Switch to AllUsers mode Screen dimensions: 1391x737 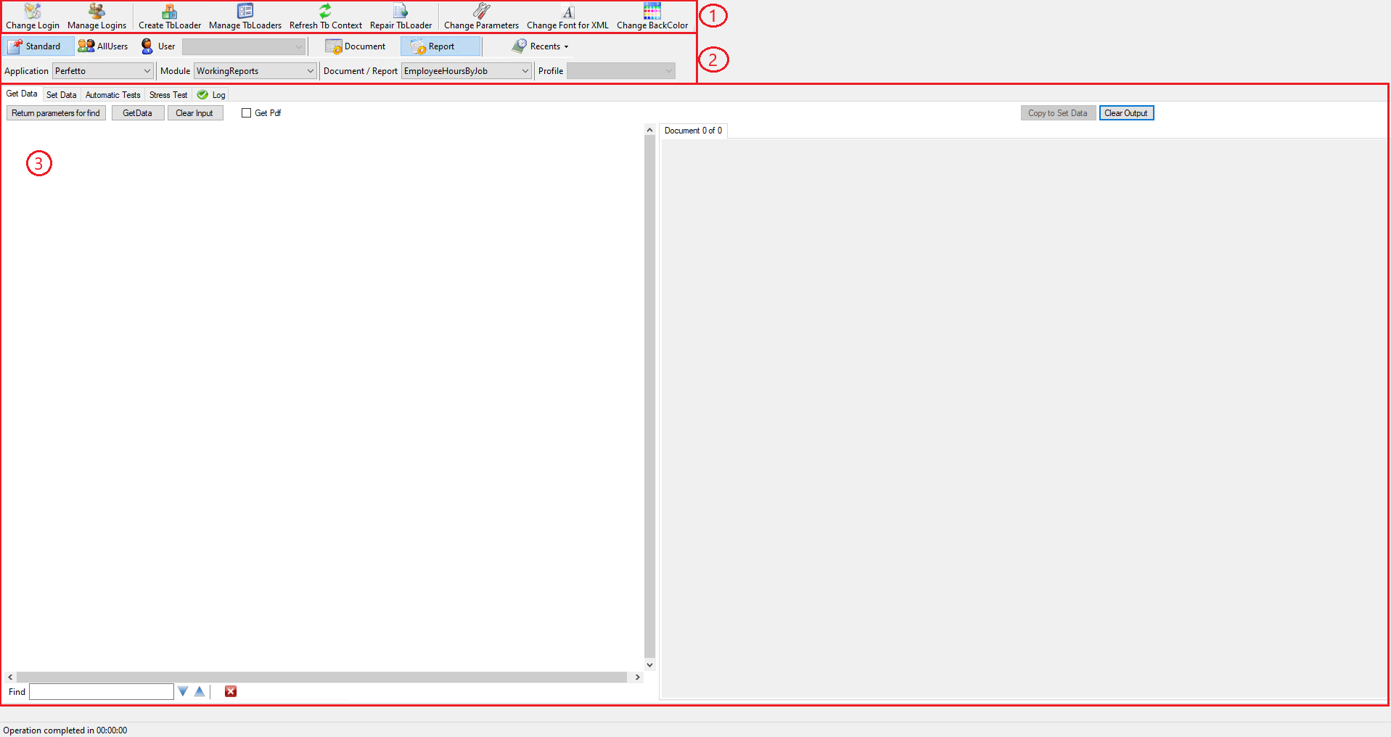click(103, 46)
